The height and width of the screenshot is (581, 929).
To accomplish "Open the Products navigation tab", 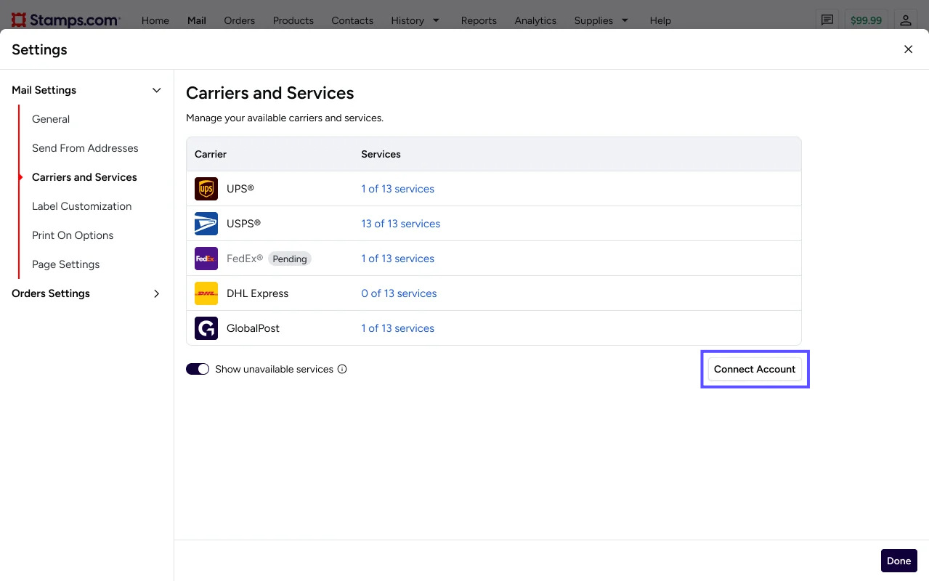I will coord(293,20).
